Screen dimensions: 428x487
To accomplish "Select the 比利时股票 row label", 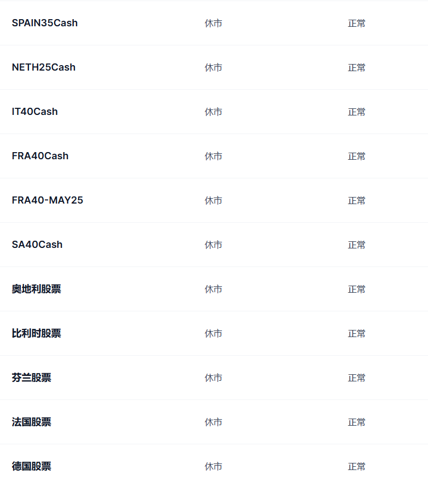I will pyautogui.click(x=37, y=333).
